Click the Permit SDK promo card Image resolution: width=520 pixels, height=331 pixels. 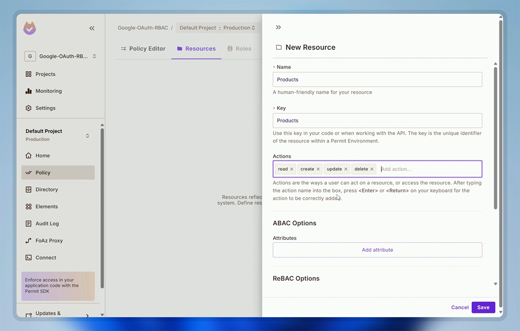click(58, 286)
